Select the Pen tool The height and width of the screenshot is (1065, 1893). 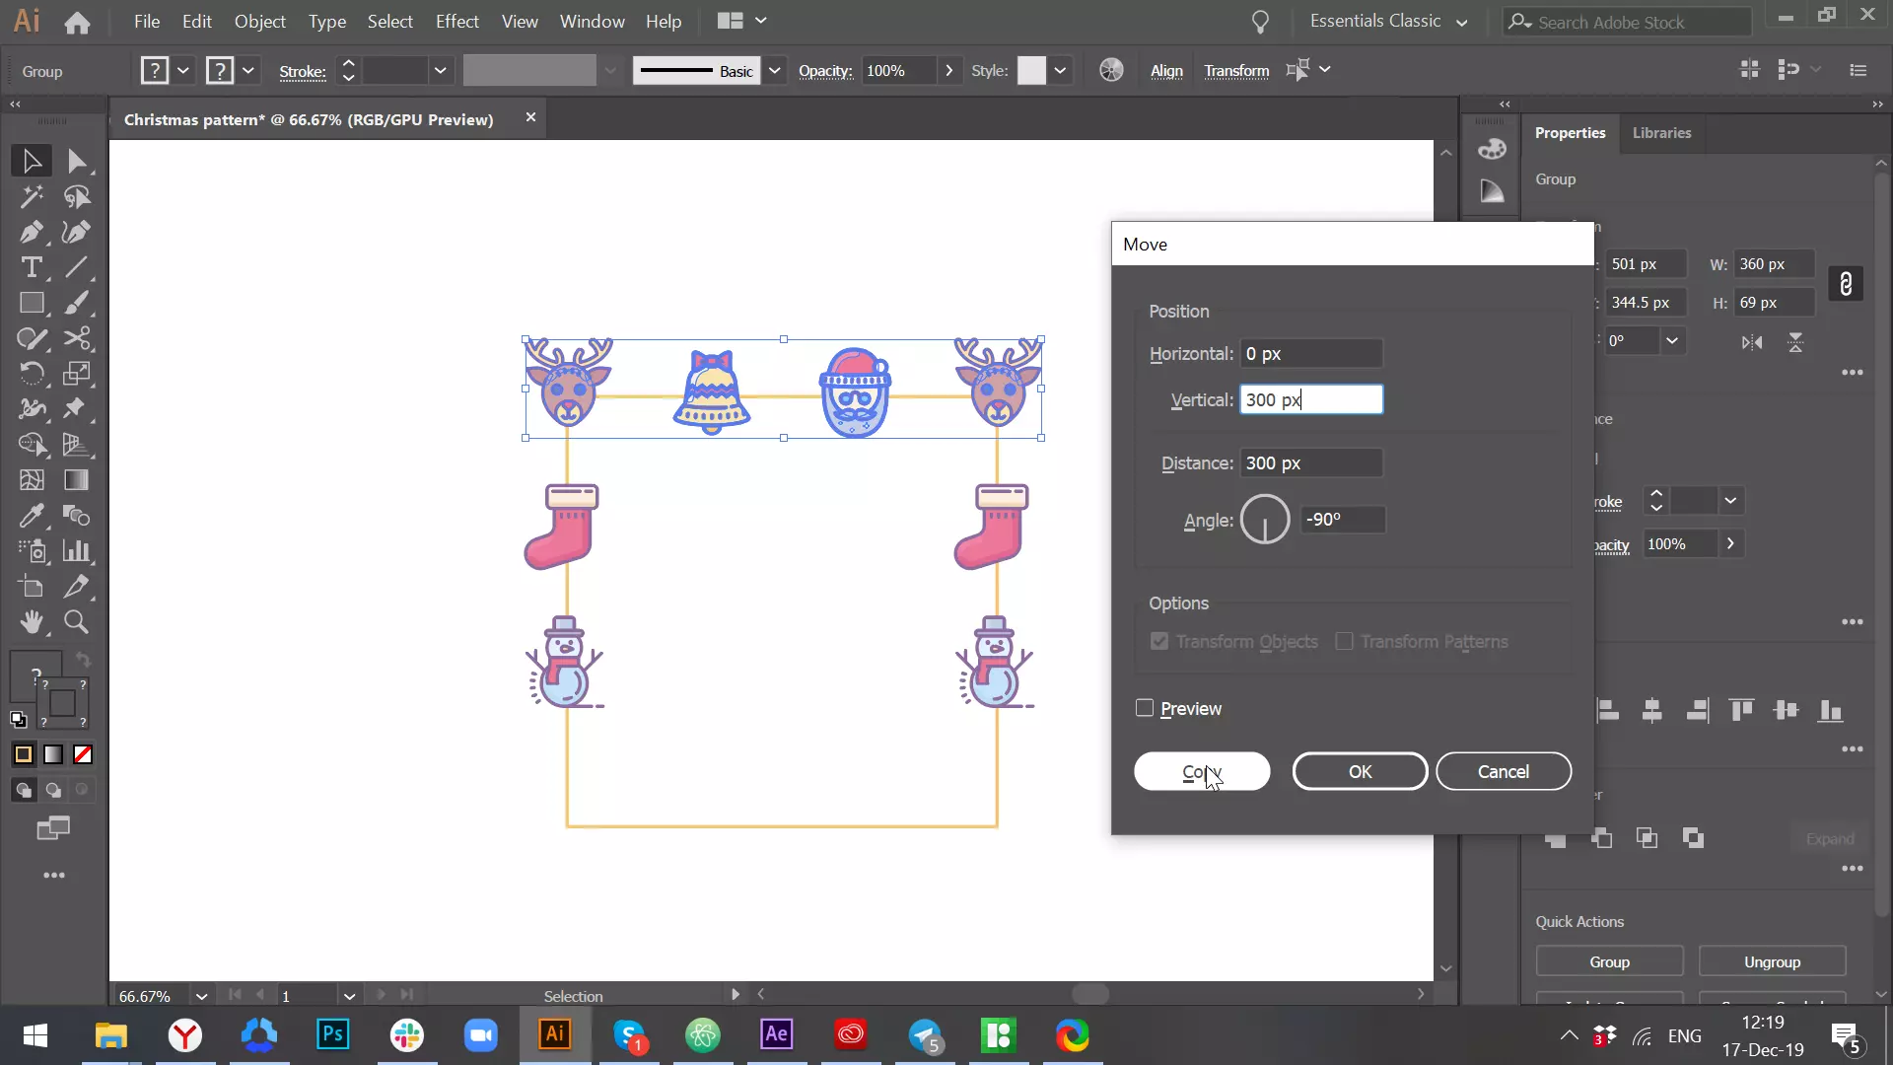click(32, 232)
